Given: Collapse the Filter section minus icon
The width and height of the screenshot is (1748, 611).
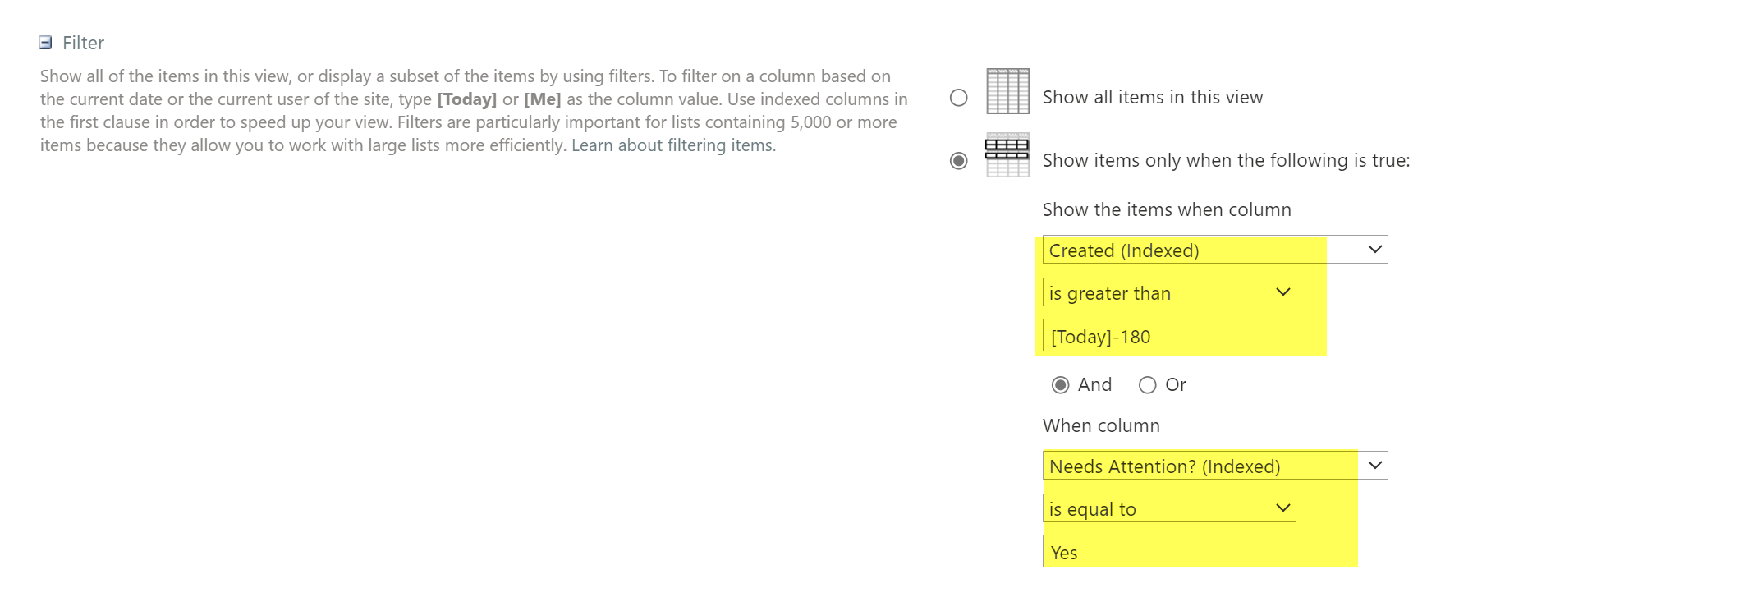Looking at the screenshot, I should [46, 43].
